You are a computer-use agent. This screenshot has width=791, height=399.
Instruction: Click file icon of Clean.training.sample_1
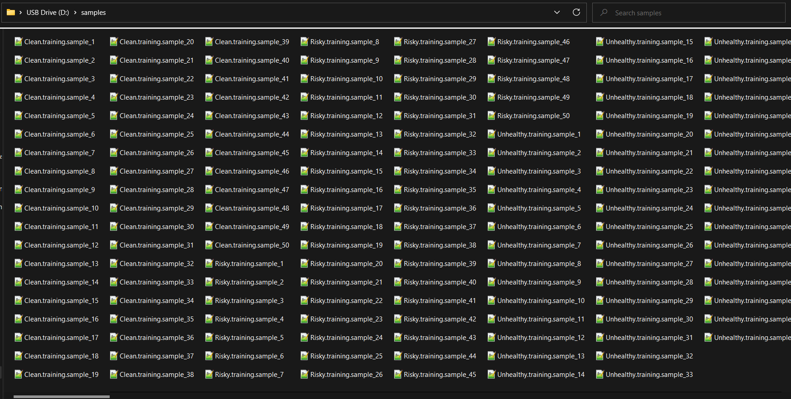click(18, 42)
